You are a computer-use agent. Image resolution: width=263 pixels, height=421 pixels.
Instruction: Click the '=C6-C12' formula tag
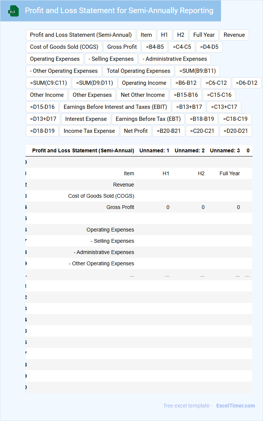216,83
